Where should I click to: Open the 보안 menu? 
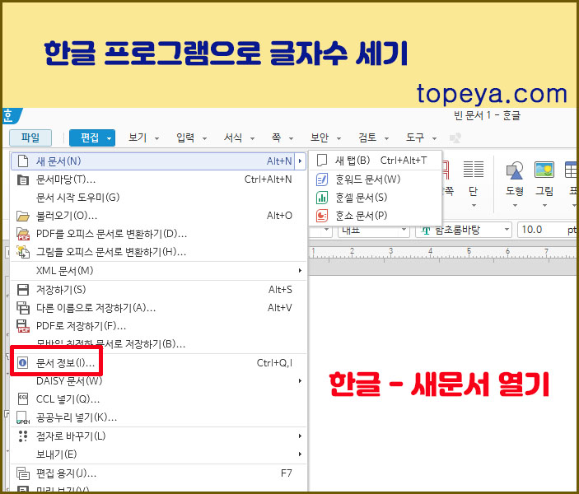(x=320, y=138)
